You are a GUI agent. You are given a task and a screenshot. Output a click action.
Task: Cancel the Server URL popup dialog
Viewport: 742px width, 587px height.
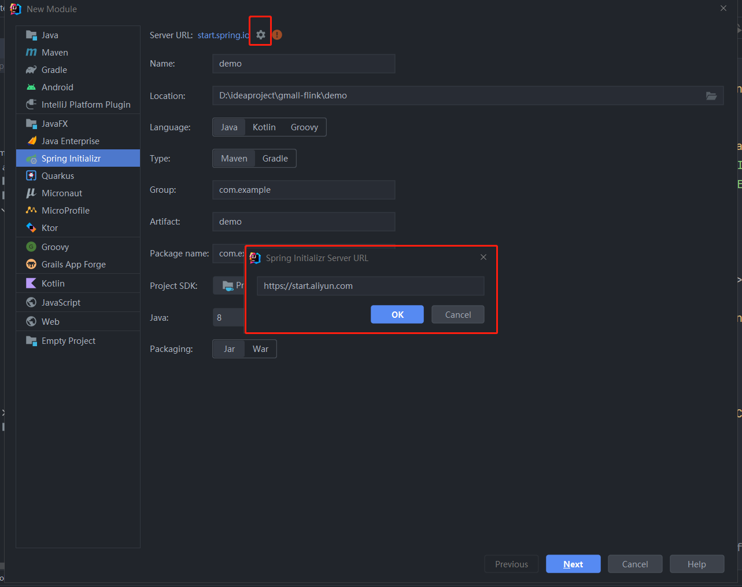(x=458, y=314)
